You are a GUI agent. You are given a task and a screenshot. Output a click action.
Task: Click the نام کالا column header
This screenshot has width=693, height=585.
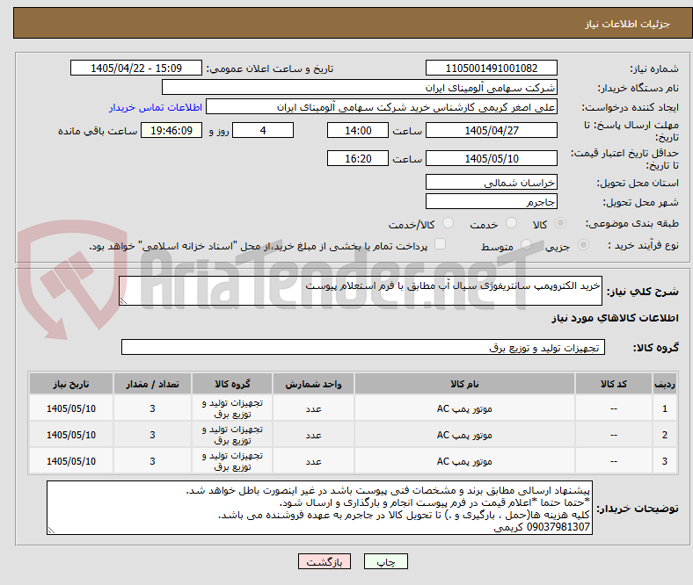(464, 384)
